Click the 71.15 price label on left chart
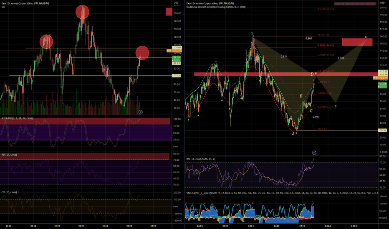389x229 pixels. pyautogui.click(x=177, y=75)
